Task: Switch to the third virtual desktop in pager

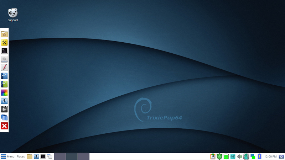Action: click(x=83, y=156)
